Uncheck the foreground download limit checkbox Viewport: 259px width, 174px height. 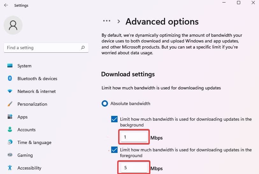[x=114, y=150]
